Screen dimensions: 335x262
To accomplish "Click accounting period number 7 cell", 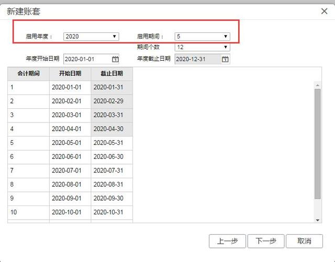I will (x=28, y=171).
